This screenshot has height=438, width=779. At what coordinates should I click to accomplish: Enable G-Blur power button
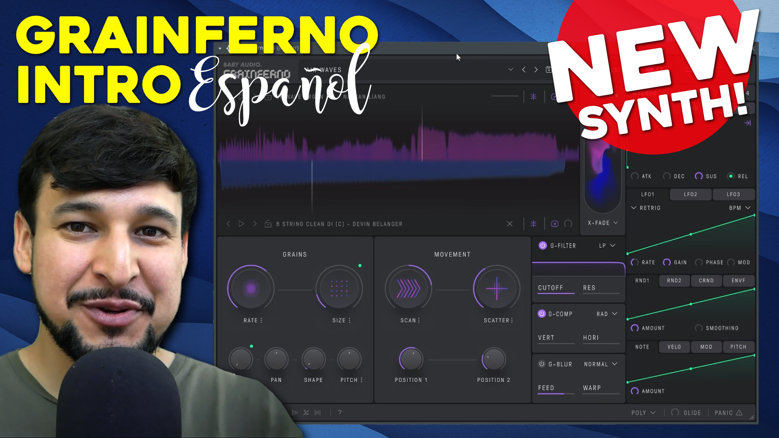coord(542,364)
